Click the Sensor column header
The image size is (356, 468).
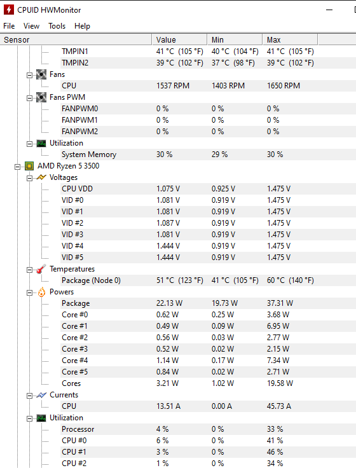click(76, 39)
